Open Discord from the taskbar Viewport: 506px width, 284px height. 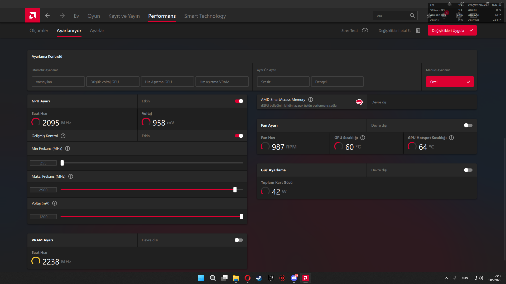(294, 278)
